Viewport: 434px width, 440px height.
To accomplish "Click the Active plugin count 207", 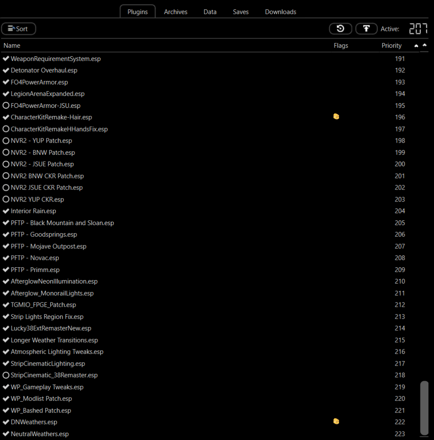I will click(418, 29).
